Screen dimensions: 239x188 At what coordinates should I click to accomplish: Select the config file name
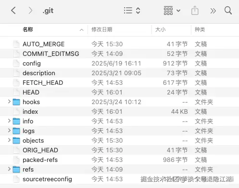[x=32, y=64]
